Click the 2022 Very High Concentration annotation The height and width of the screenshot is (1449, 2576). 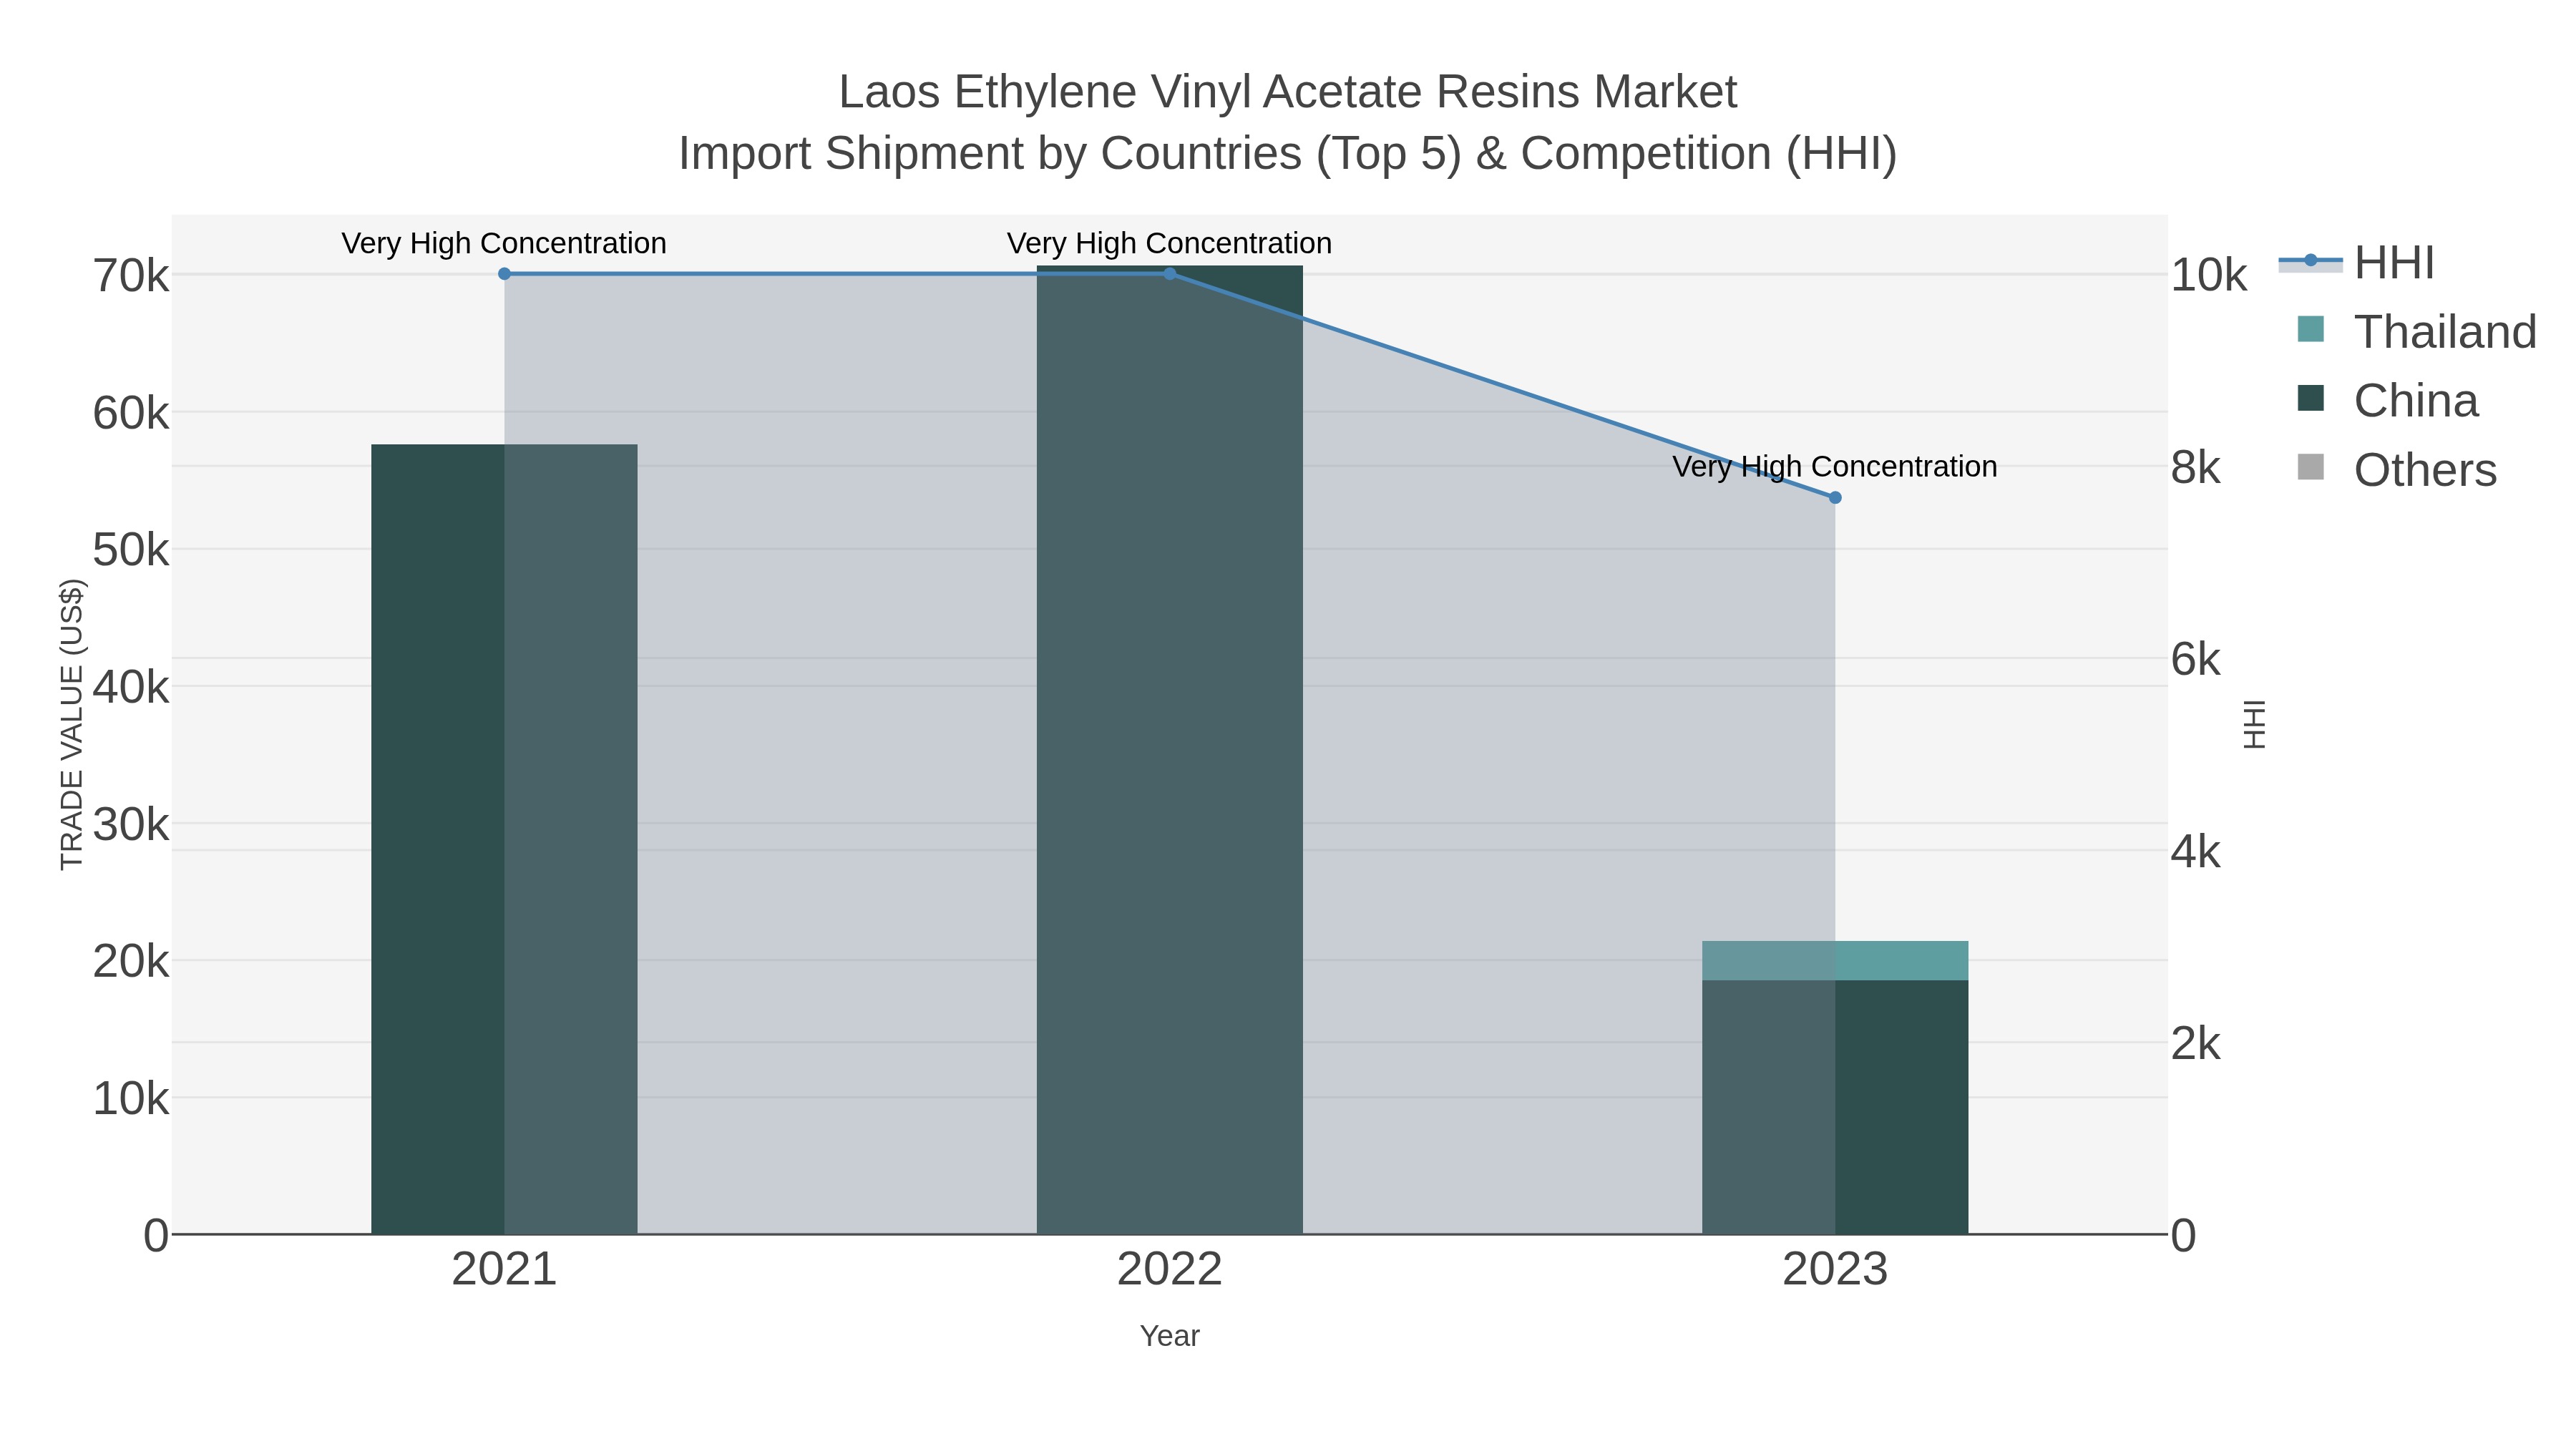[1170, 244]
